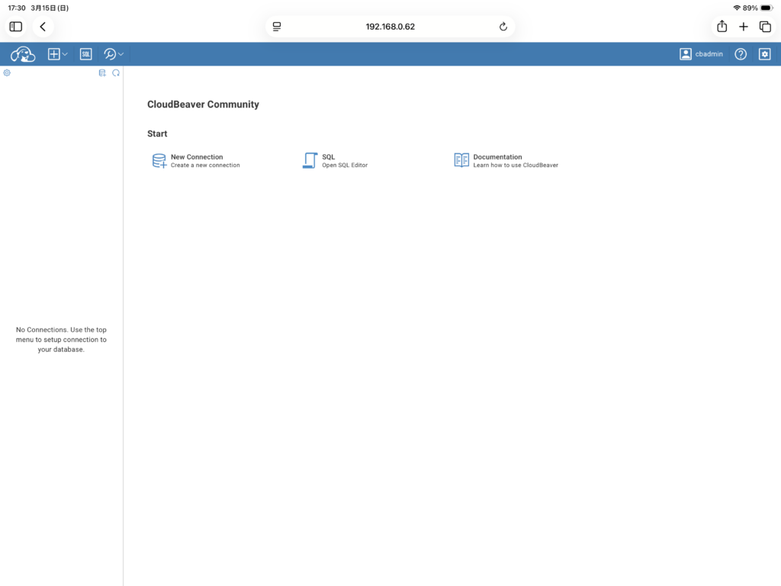This screenshot has width=781, height=586.
Task: Click the Documentation link title
Action: pyautogui.click(x=497, y=157)
